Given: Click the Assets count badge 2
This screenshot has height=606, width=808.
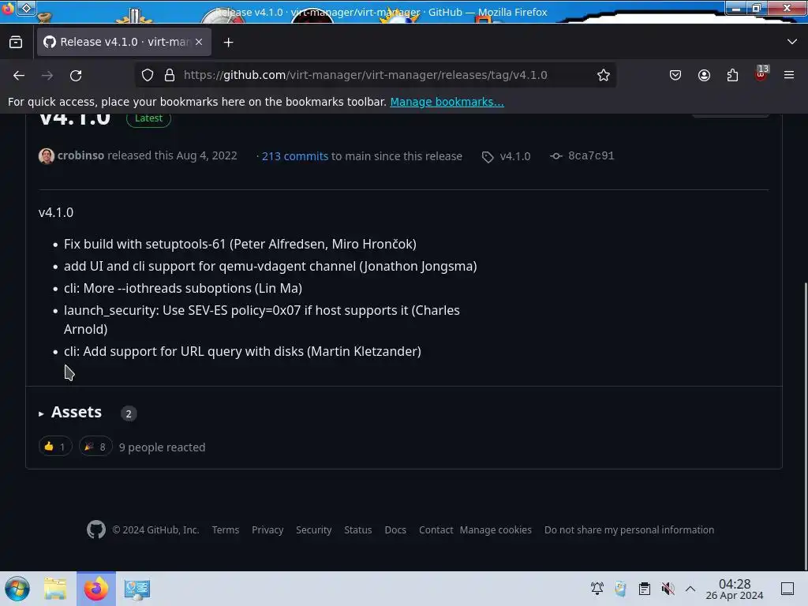Looking at the screenshot, I should click(x=129, y=413).
